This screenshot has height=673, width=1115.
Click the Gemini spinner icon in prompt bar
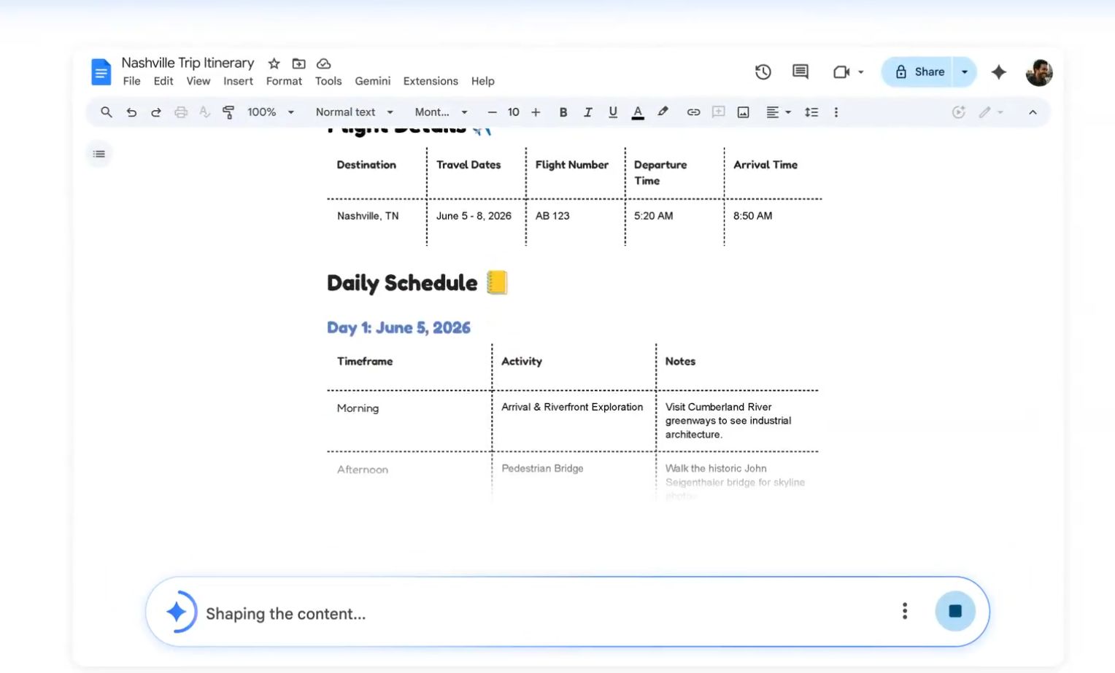click(177, 612)
